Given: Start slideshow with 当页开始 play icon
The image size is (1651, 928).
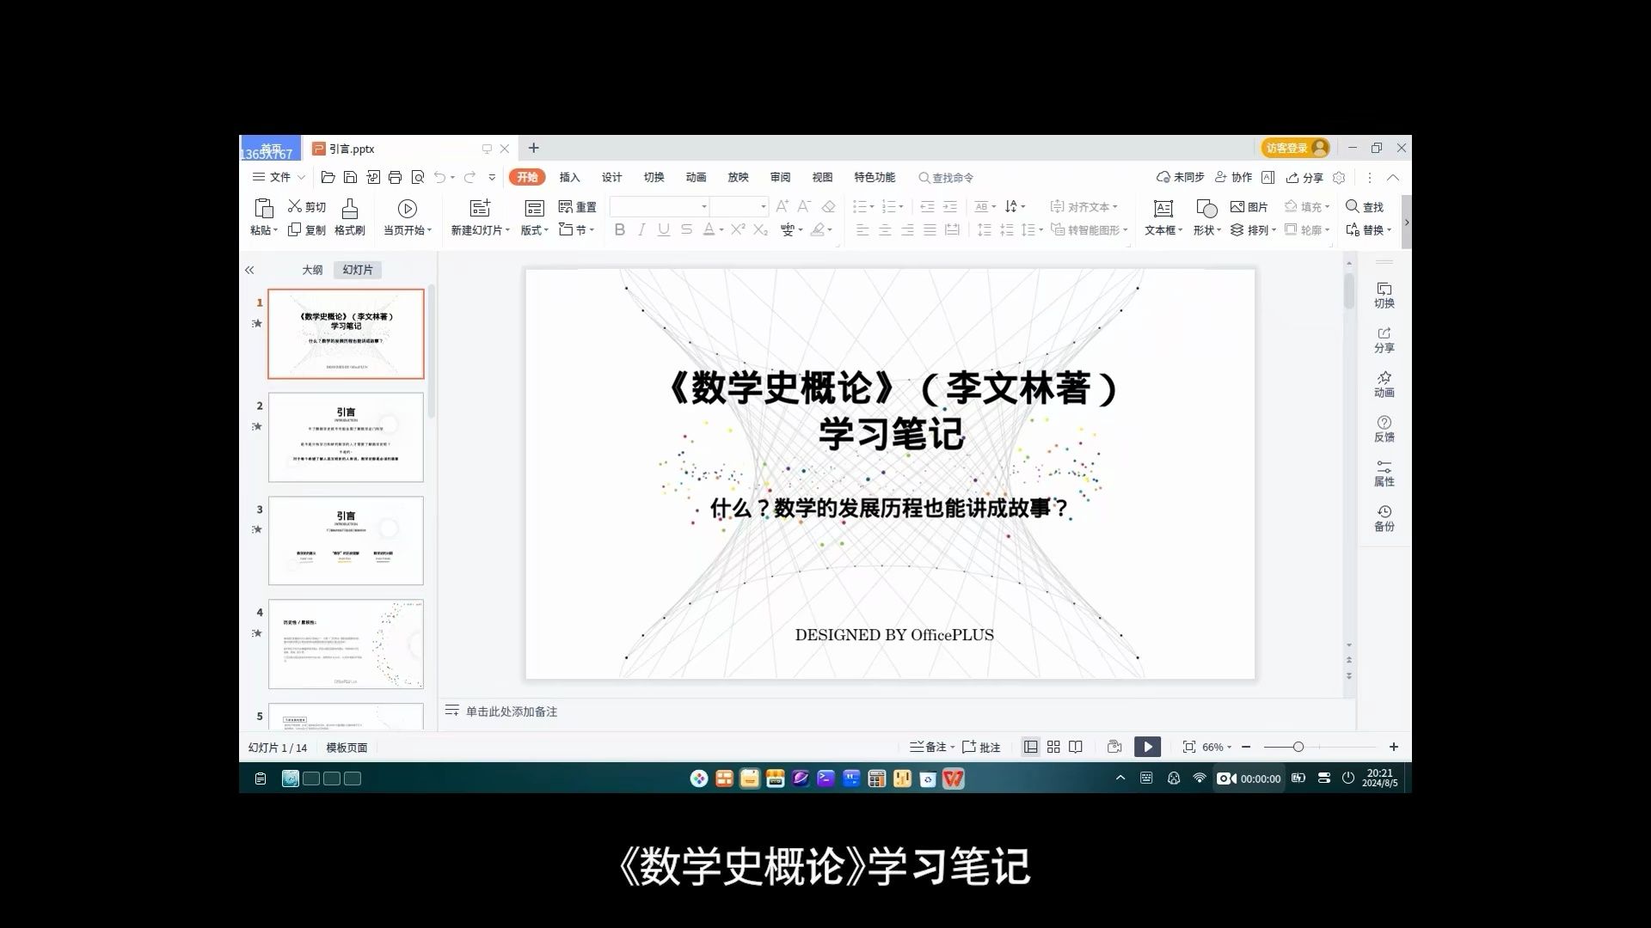Looking at the screenshot, I should point(408,209).
